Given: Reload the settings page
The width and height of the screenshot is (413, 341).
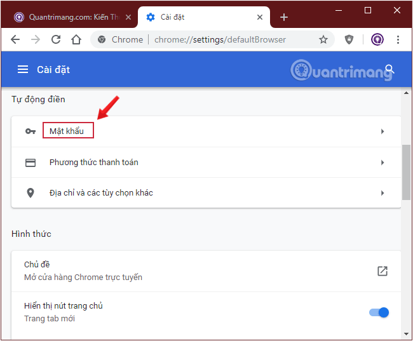Looking at the screenshot, I should click(56, 39).
